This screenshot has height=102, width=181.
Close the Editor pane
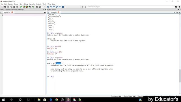[x=45, y=10]
